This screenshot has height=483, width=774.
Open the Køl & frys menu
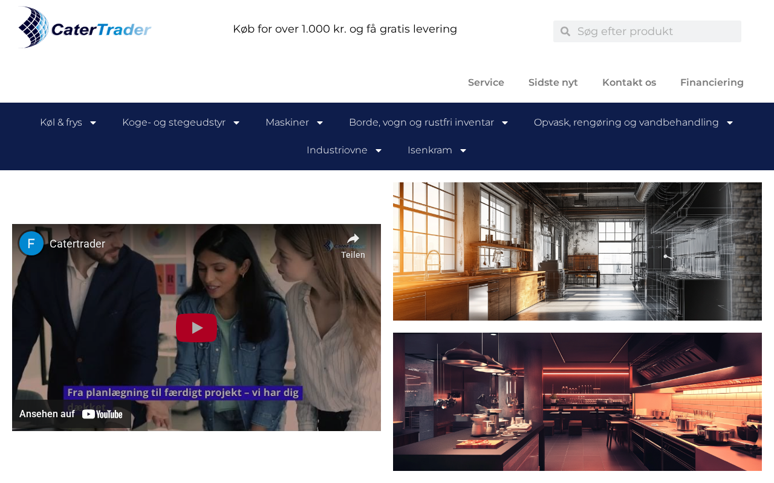point(61,123)
